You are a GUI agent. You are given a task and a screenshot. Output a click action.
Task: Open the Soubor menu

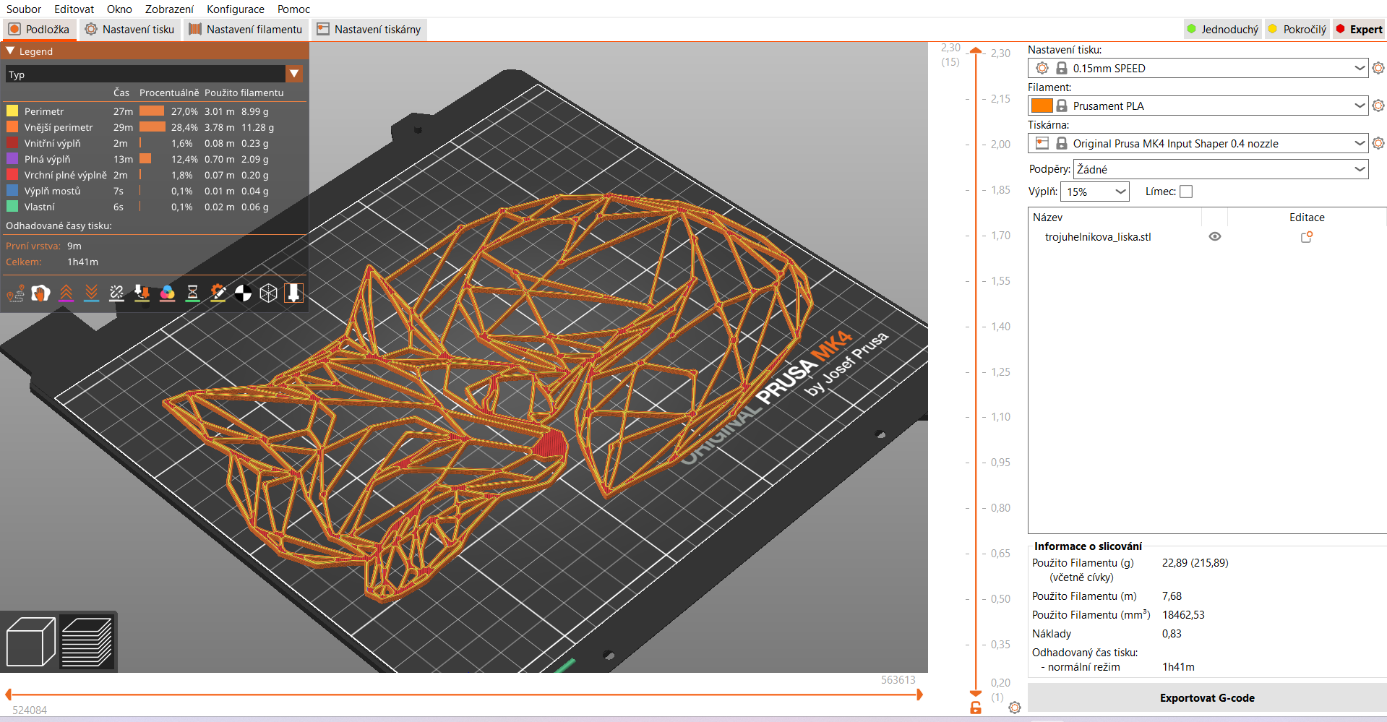(24, 9)
